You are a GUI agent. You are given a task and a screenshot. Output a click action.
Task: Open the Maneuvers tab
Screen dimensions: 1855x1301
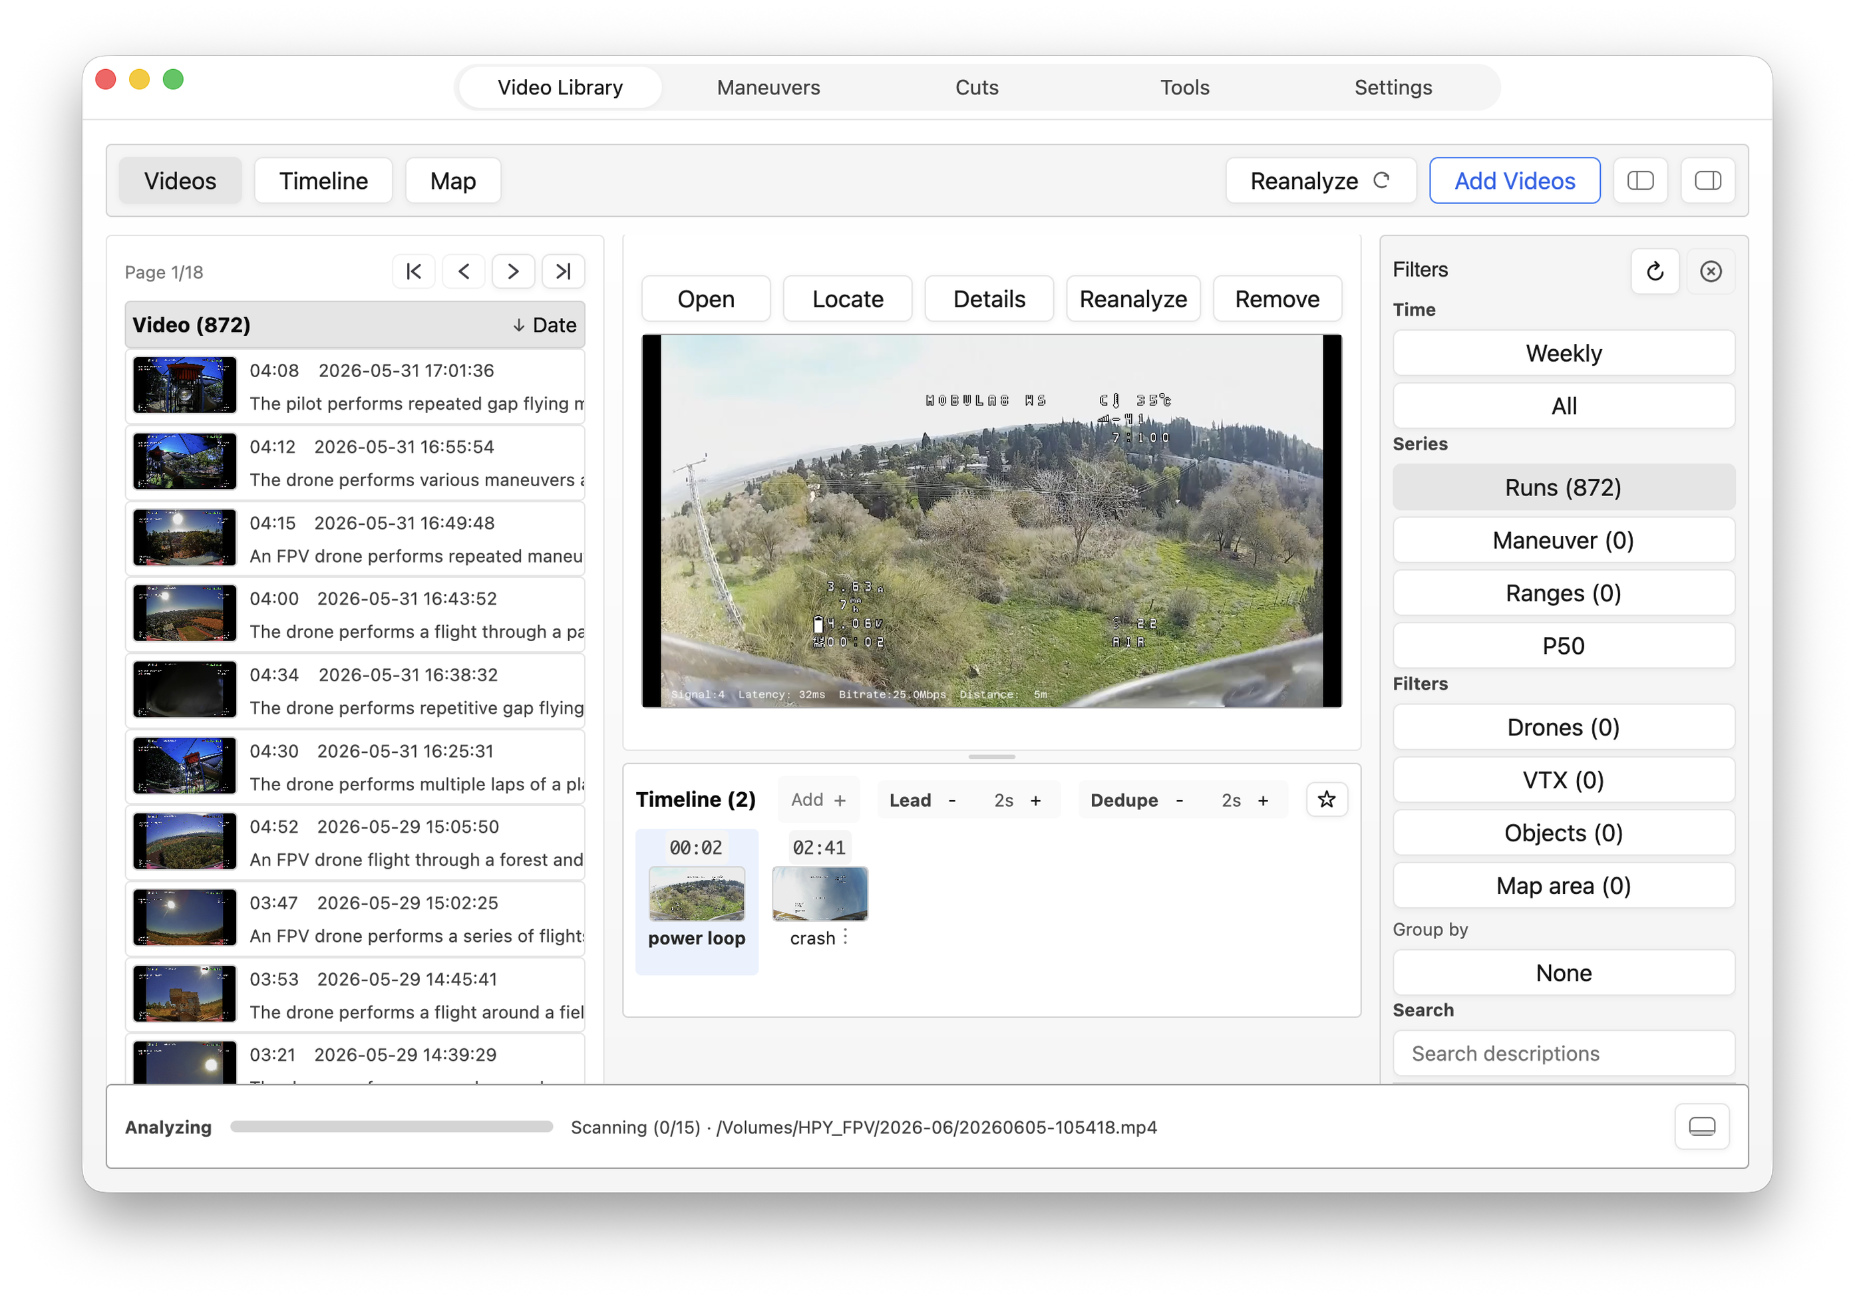(x=768, y=87)
